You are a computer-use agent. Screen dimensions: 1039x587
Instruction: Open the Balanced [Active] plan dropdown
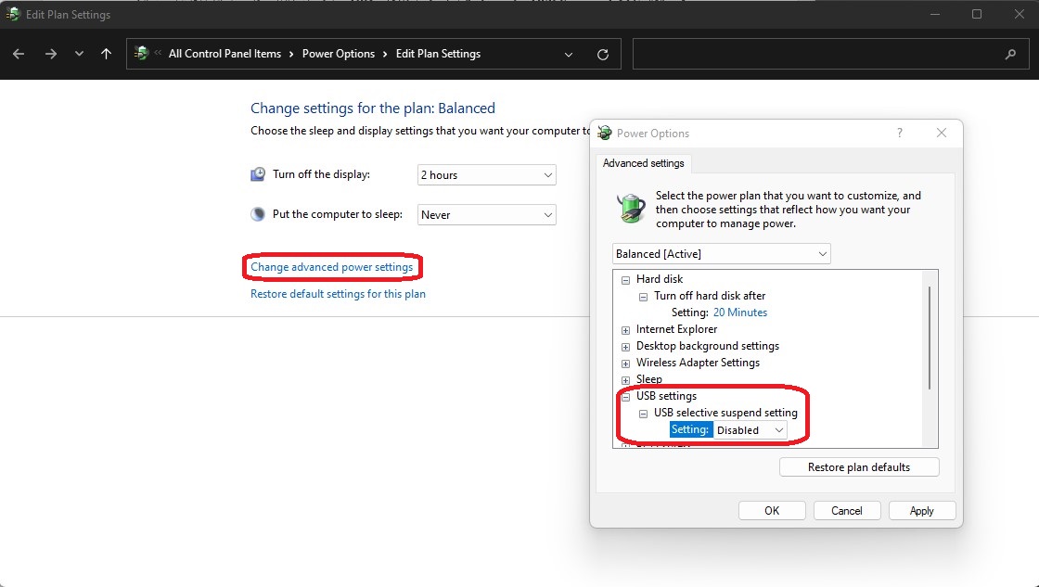click(x=721, y=254)
